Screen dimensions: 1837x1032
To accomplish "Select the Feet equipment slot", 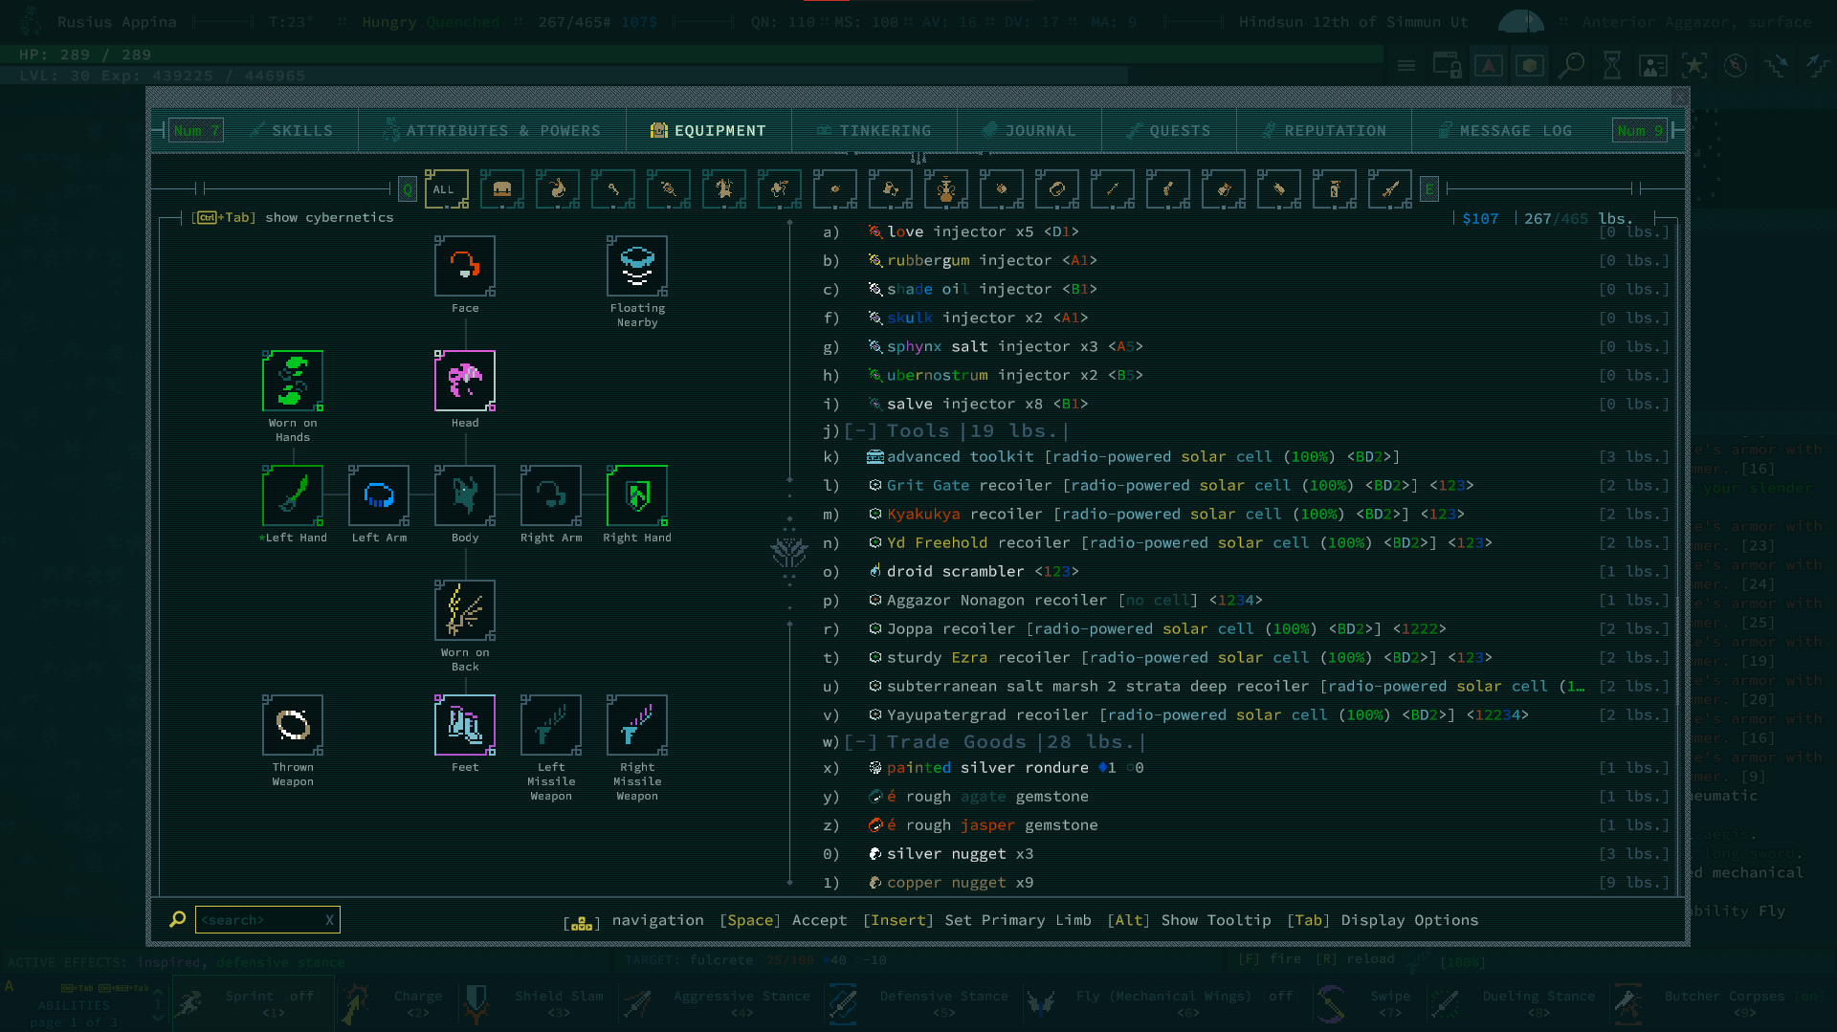I will [x=465, y=725].
